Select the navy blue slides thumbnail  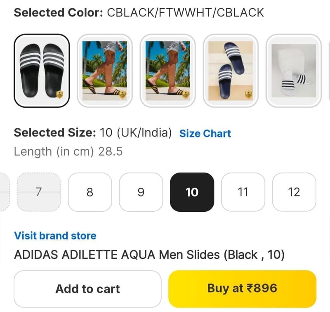coord(231,71)
